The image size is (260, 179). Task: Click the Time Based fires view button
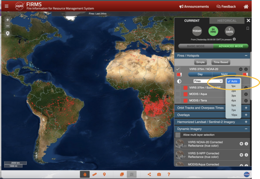(221, 62)
